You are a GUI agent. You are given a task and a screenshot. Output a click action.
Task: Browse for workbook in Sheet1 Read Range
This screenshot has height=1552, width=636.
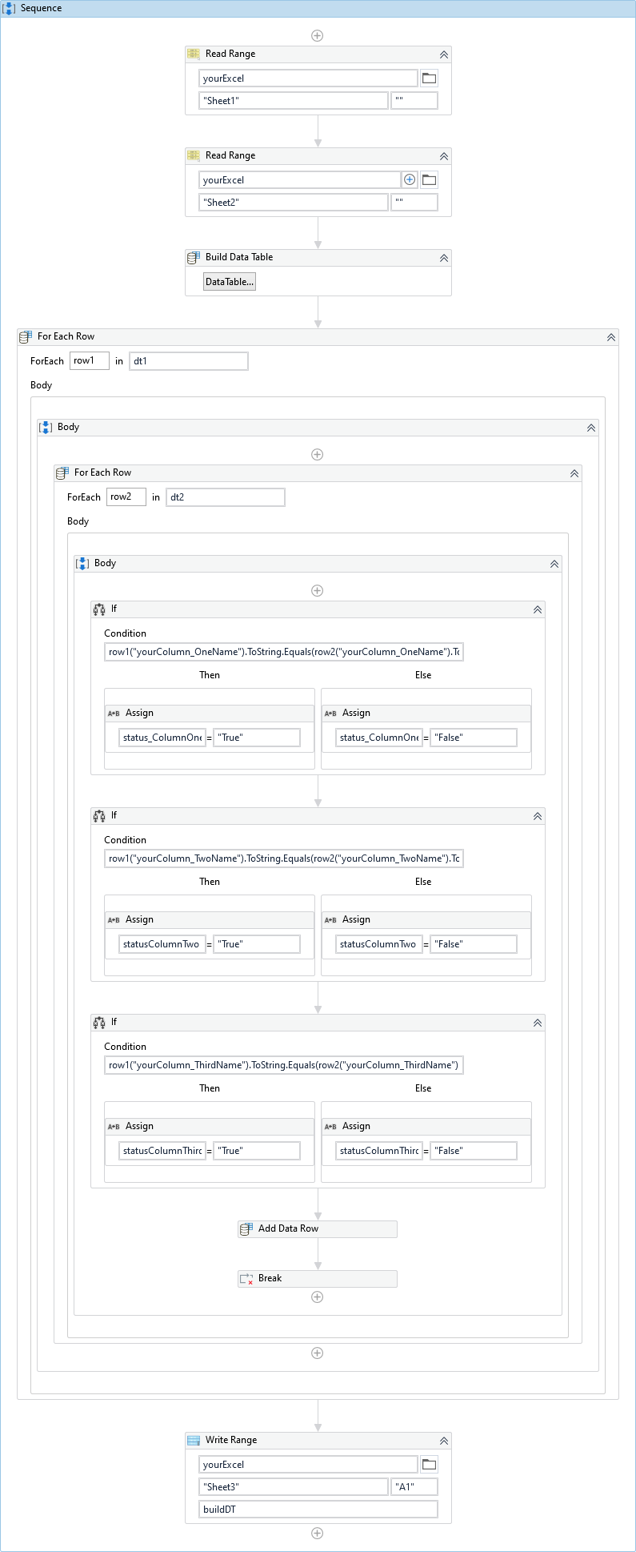pos(430,78)
